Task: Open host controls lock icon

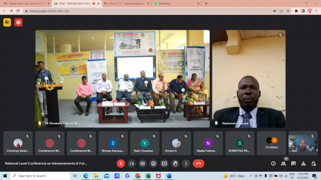Action: [313, 164]
